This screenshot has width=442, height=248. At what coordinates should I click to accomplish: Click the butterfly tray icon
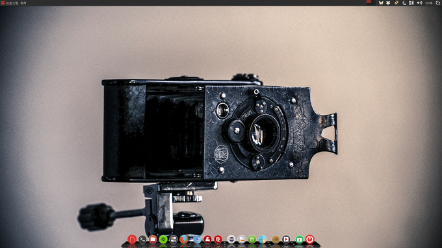[381, 3]
